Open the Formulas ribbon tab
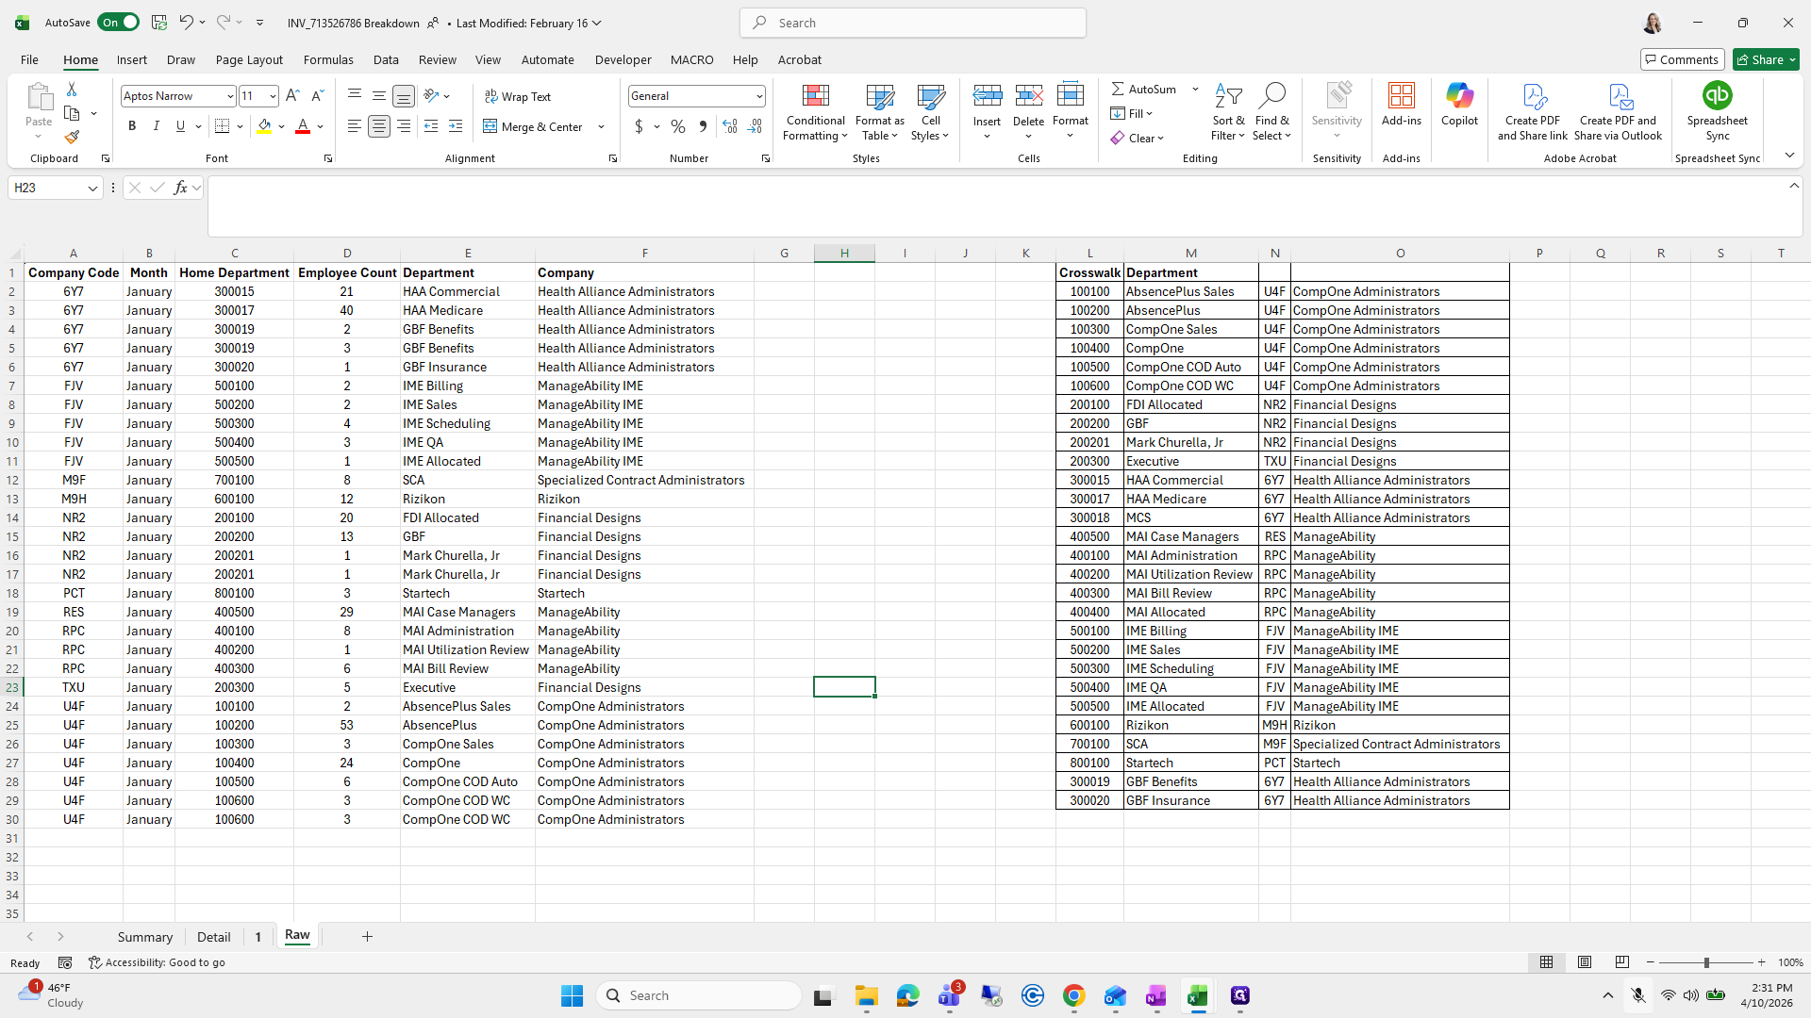Screen dimensions: 1811x1018 (328, 59)
